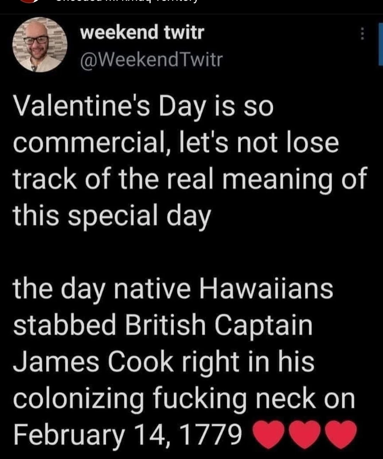Select the "track of the real meaning of" line

(190, 179)
